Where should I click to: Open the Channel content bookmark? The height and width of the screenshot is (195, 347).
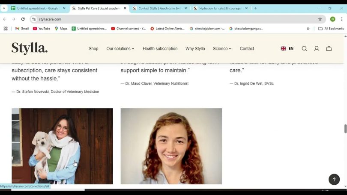point(129,29)
